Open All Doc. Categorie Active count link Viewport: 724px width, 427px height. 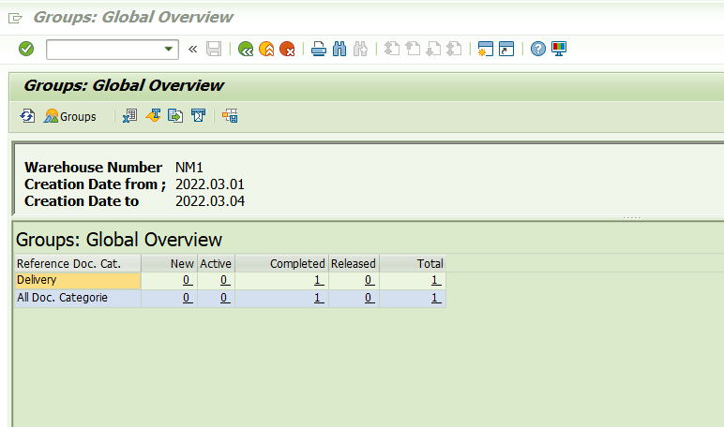click(x=224, y=298)
